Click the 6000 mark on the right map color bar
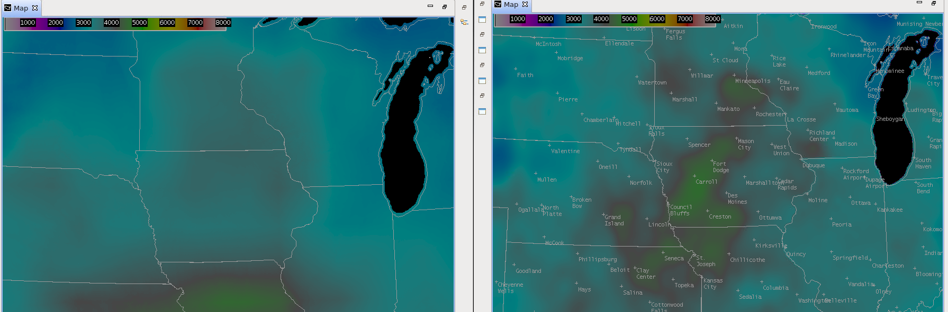Image resolution: width=948 pixels, height=312 pixels. pos(657,19)
